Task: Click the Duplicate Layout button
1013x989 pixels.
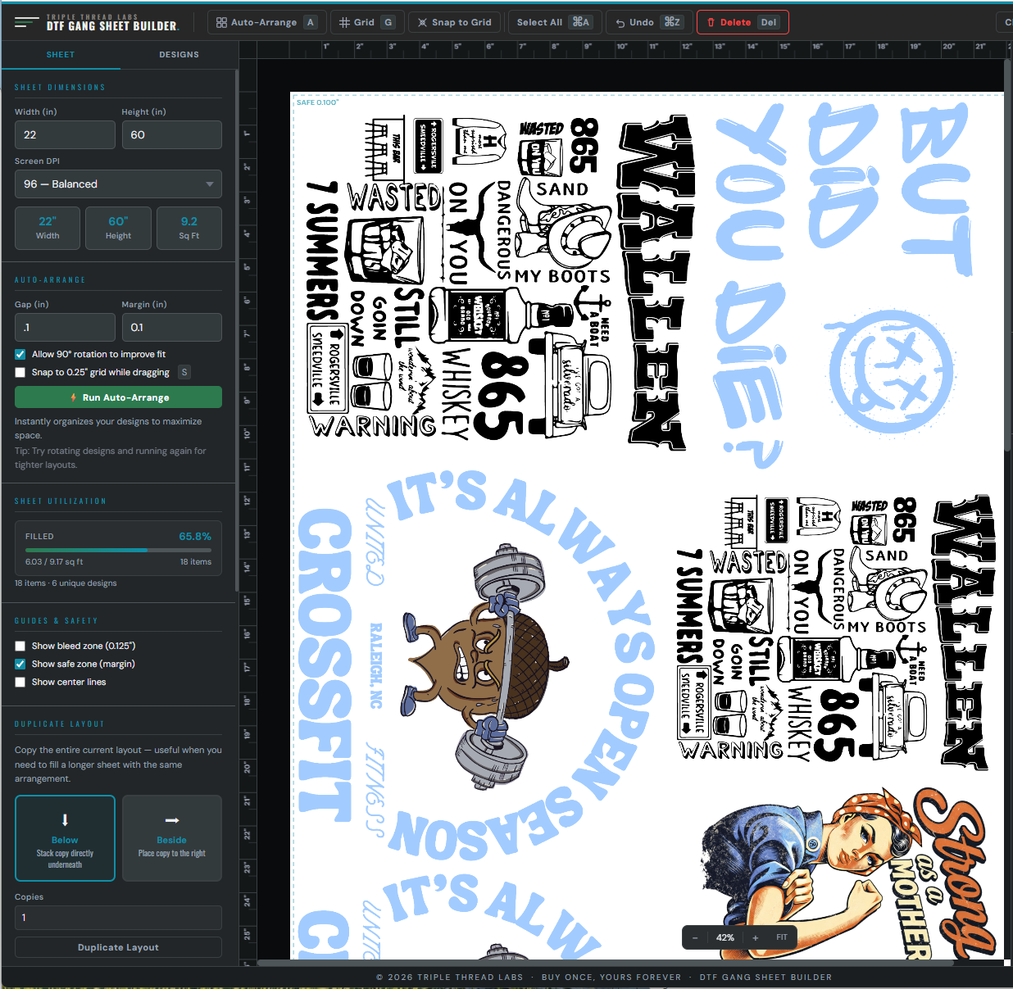Action: [118, 947]
